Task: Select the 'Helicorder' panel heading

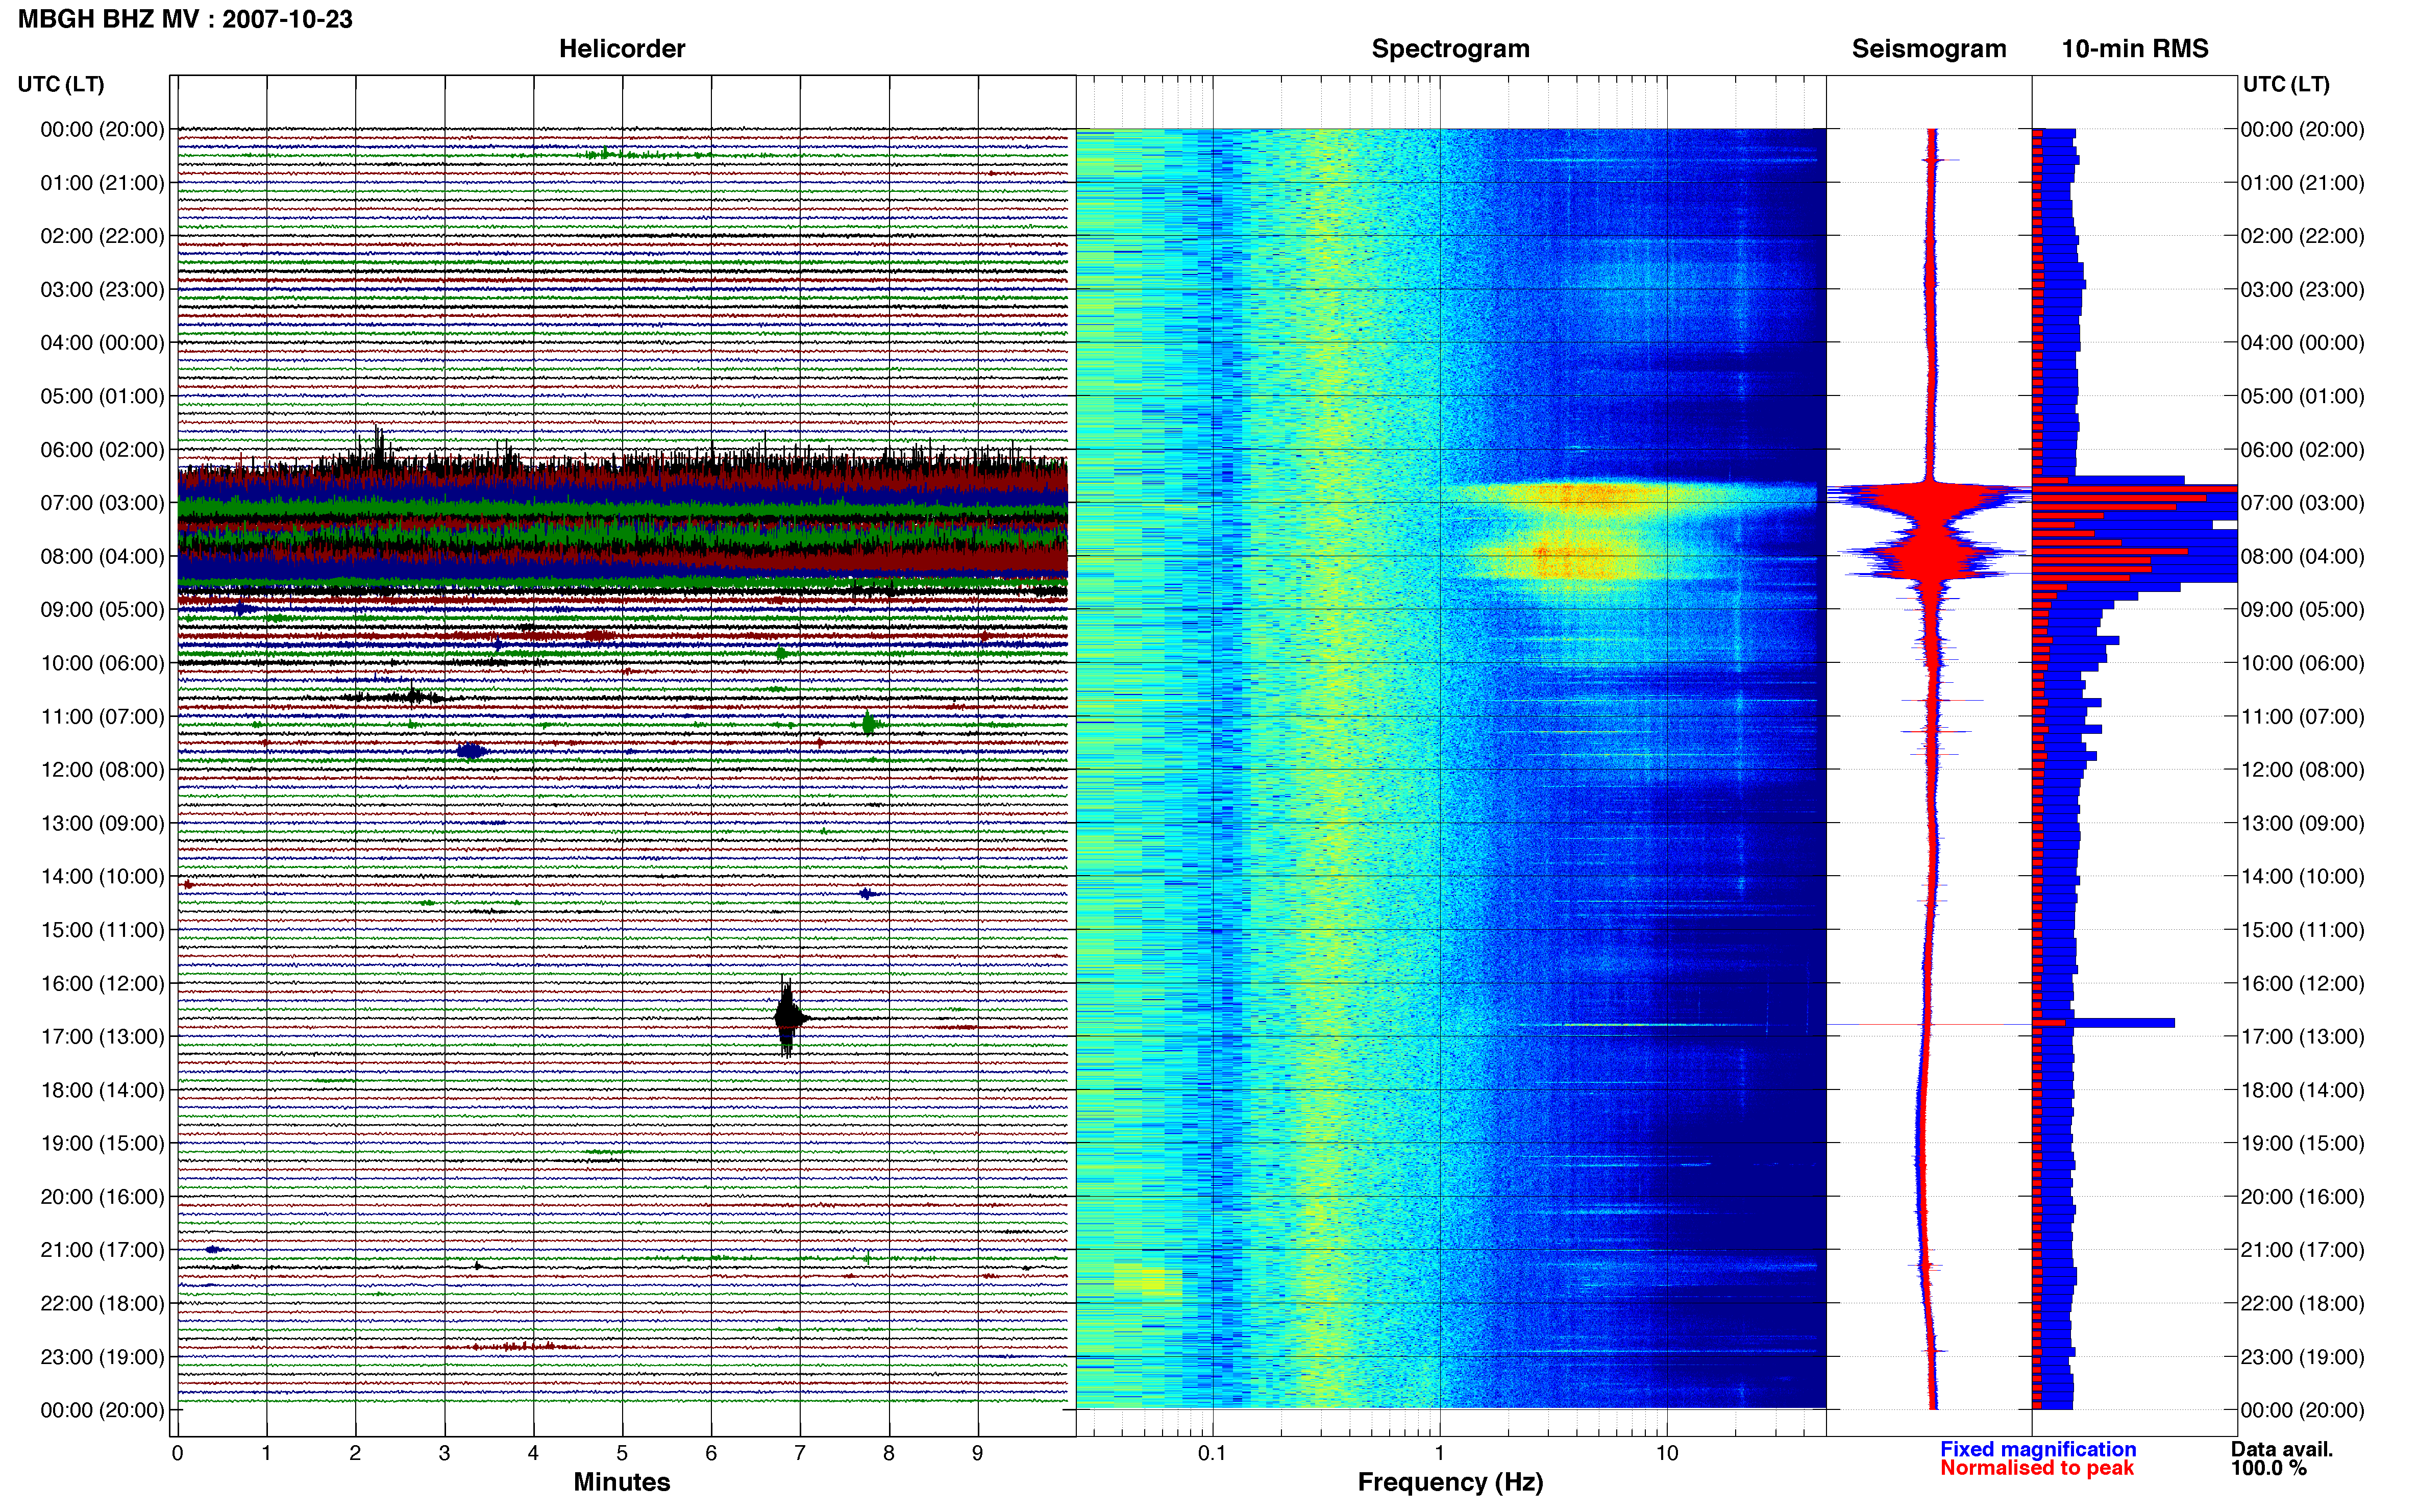Action: 622,49
